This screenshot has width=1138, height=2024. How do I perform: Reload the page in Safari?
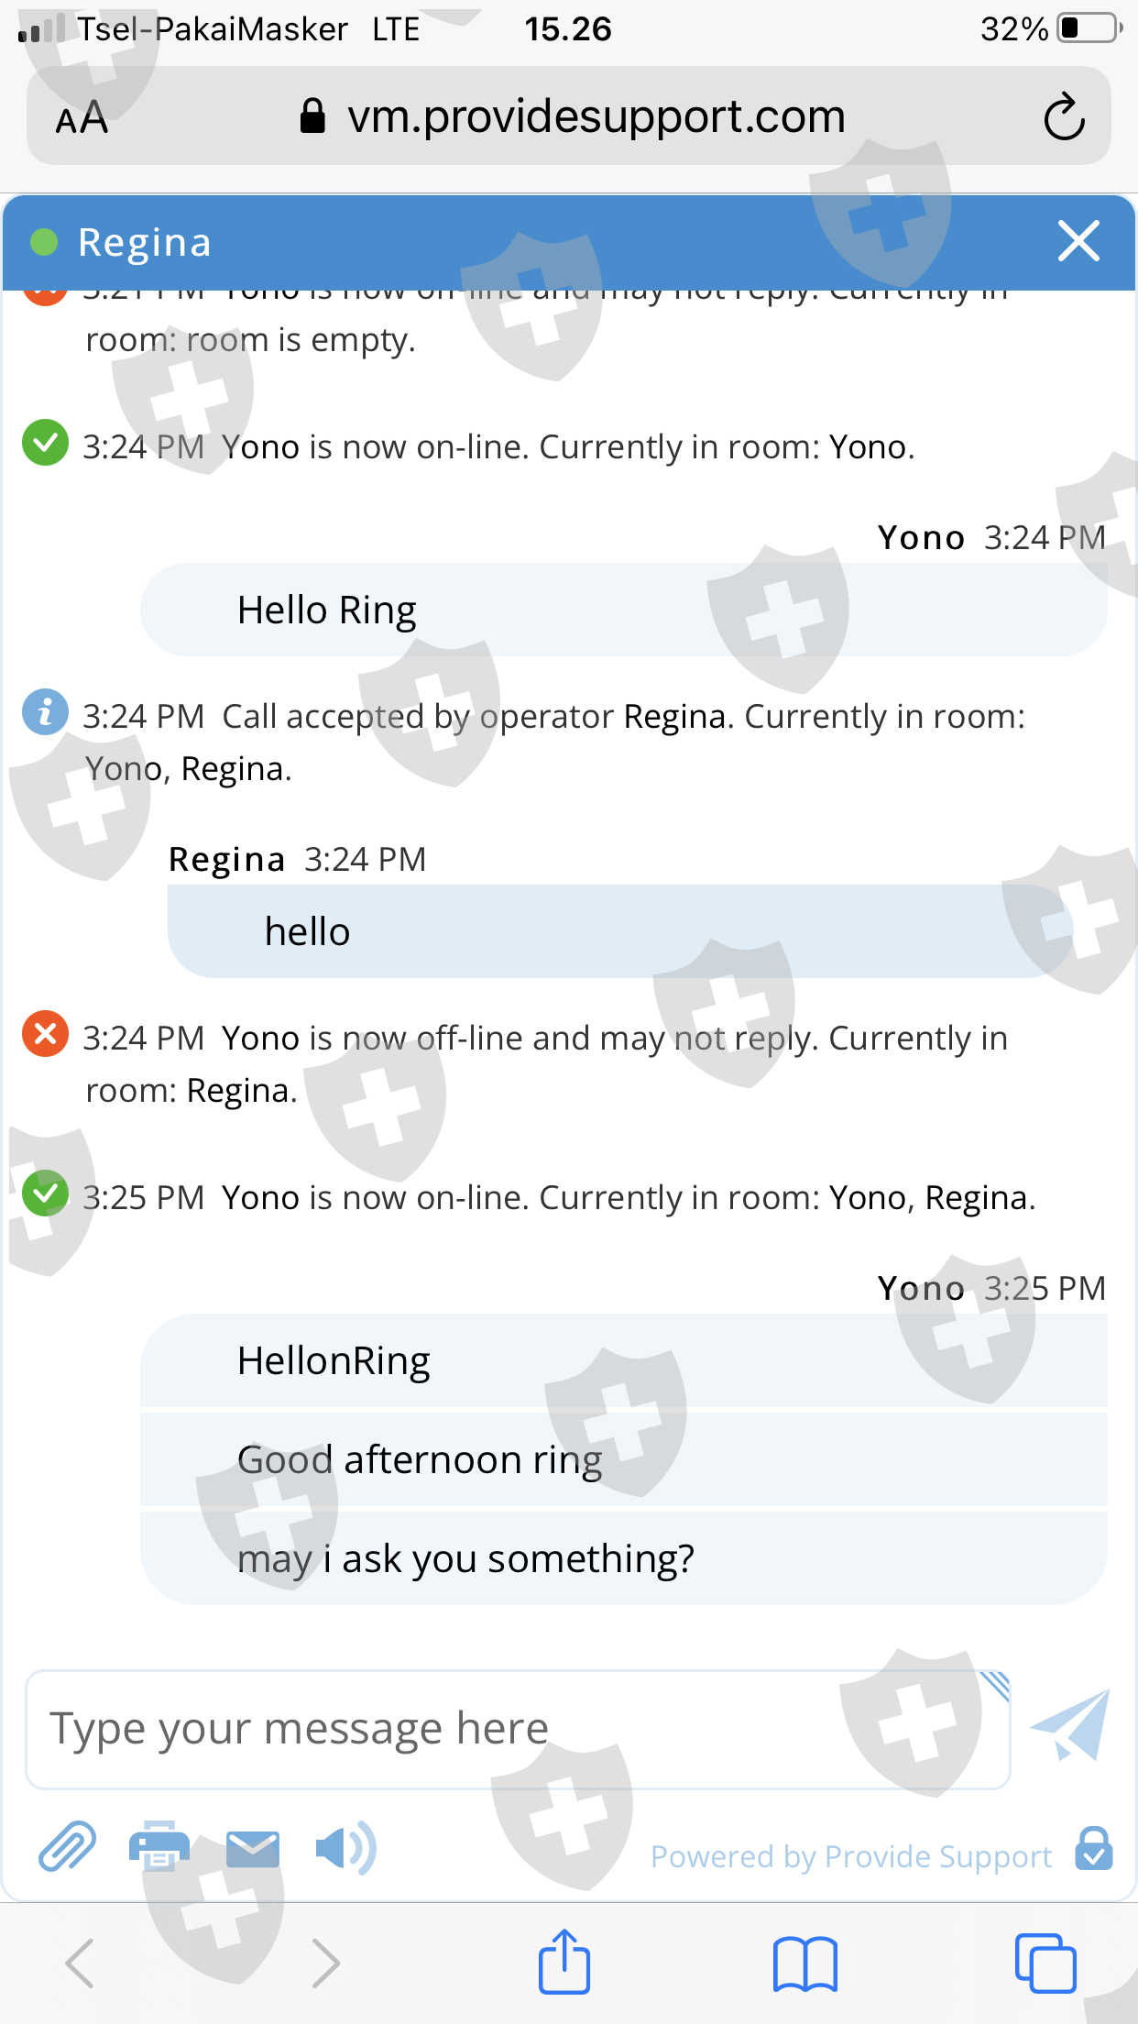(x=1064, y=116)
